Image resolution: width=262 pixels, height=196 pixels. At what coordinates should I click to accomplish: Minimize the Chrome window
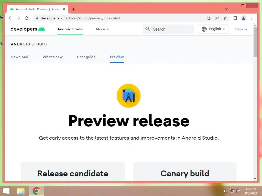(x=236, y=6)
